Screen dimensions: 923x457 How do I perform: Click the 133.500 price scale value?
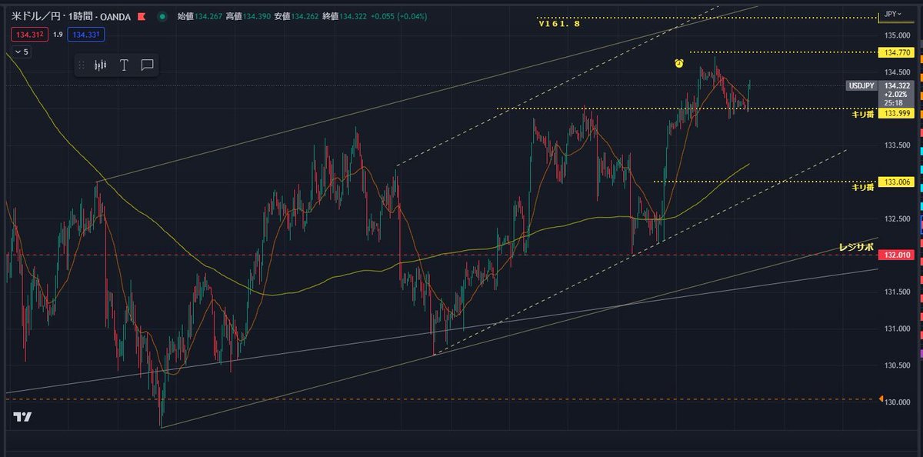point(898,145)
